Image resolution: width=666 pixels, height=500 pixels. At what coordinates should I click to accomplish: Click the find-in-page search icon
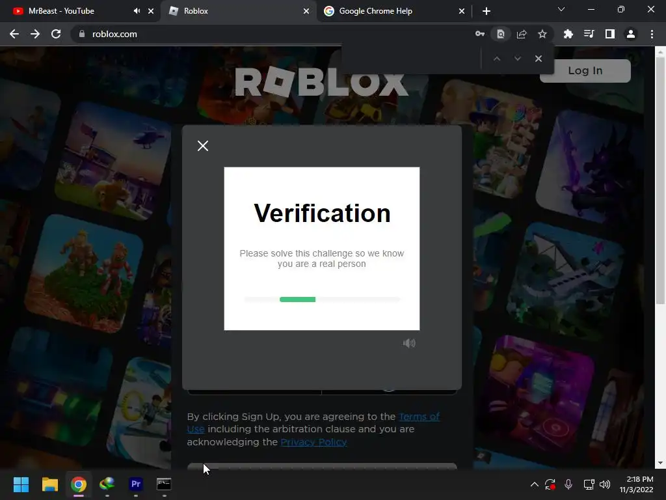pyautogui.click(x=501, y=34)
